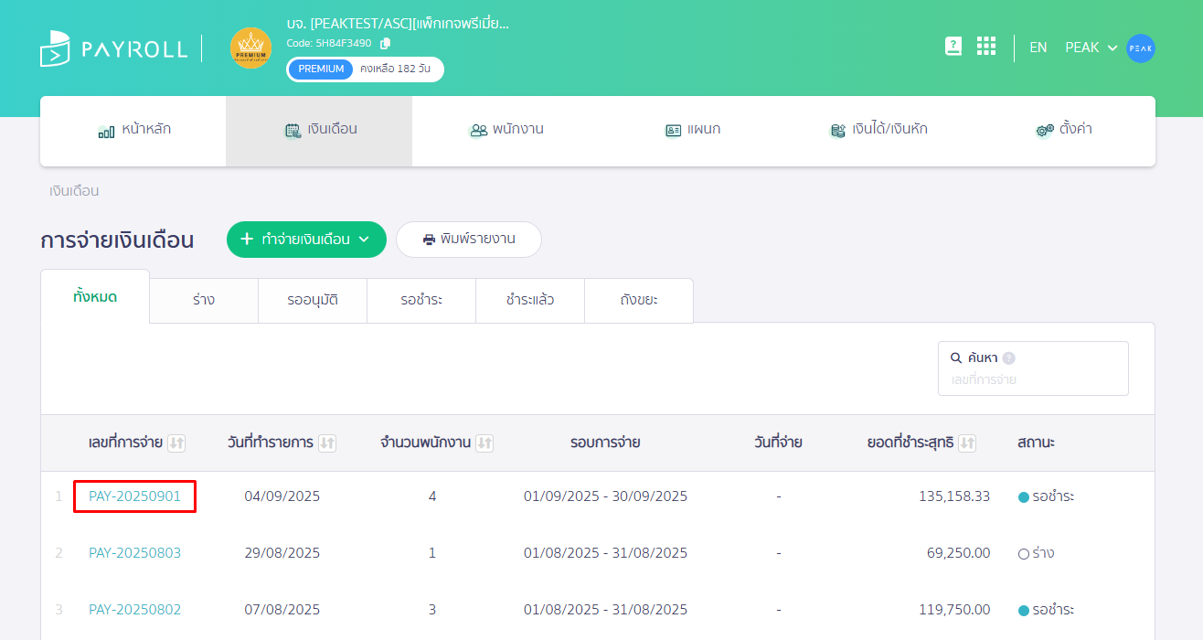1203x640 pixels.
Task: Open the เงินได้/เงินหัก menu
Action: 878,130
